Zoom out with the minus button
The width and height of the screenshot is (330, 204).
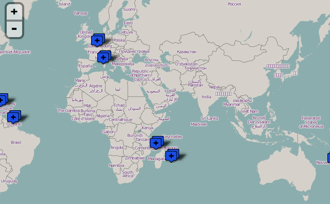click(x=14, y=29)
